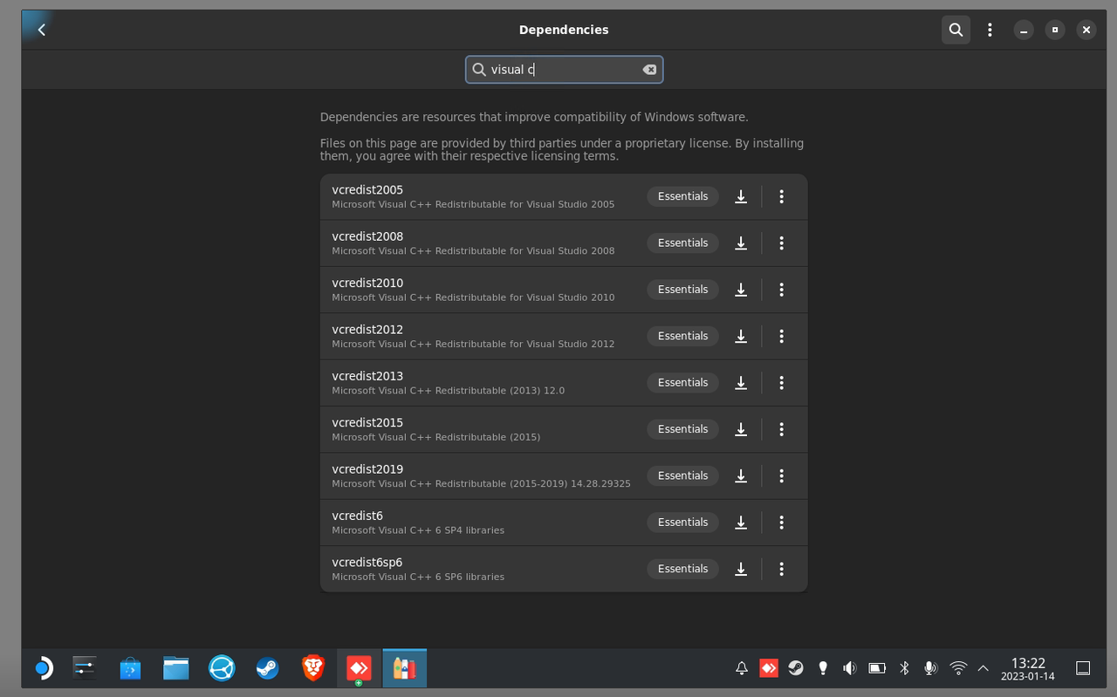Open the red AnyDesk-style taskbar app
The width and height of the screenshot is (1117, 697).
(359, 668)
